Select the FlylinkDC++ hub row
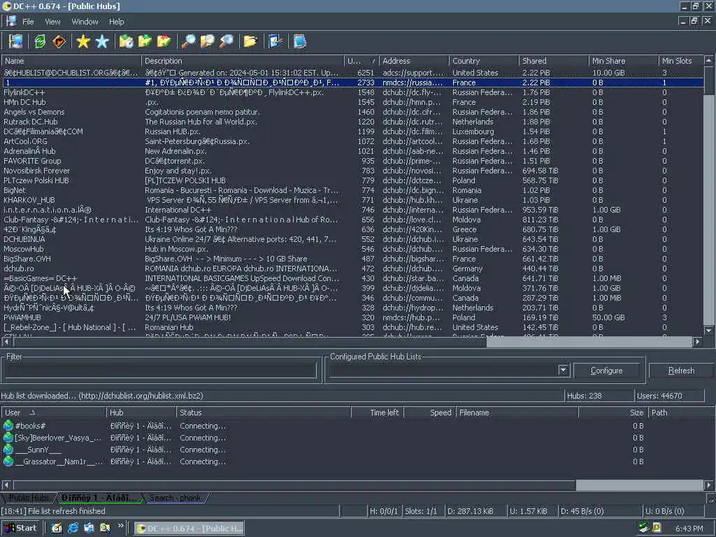This screenshot has height=537, width=716. 352,92
